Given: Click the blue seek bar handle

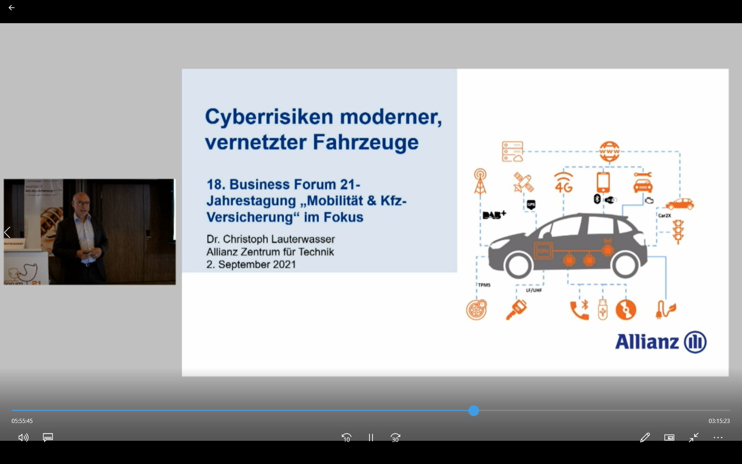Looking at the screenshot, I should 474,411.
